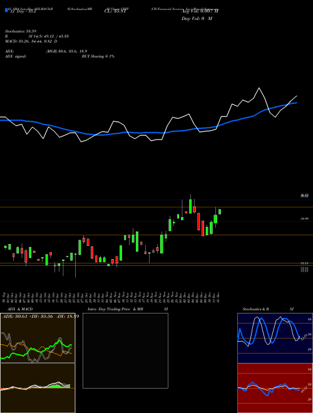Image resolution: width=313 pixels, height=413 pixels.
Task: Click the tallest green candlestick at the chart peak
Action: coord(190,206)
